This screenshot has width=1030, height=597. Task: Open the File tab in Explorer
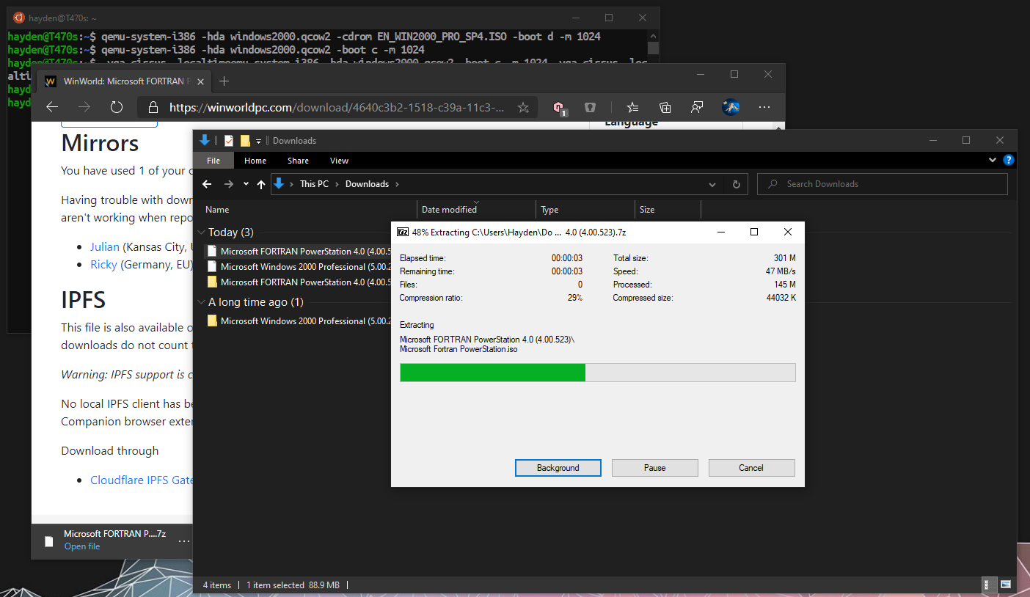click(213, 161)
